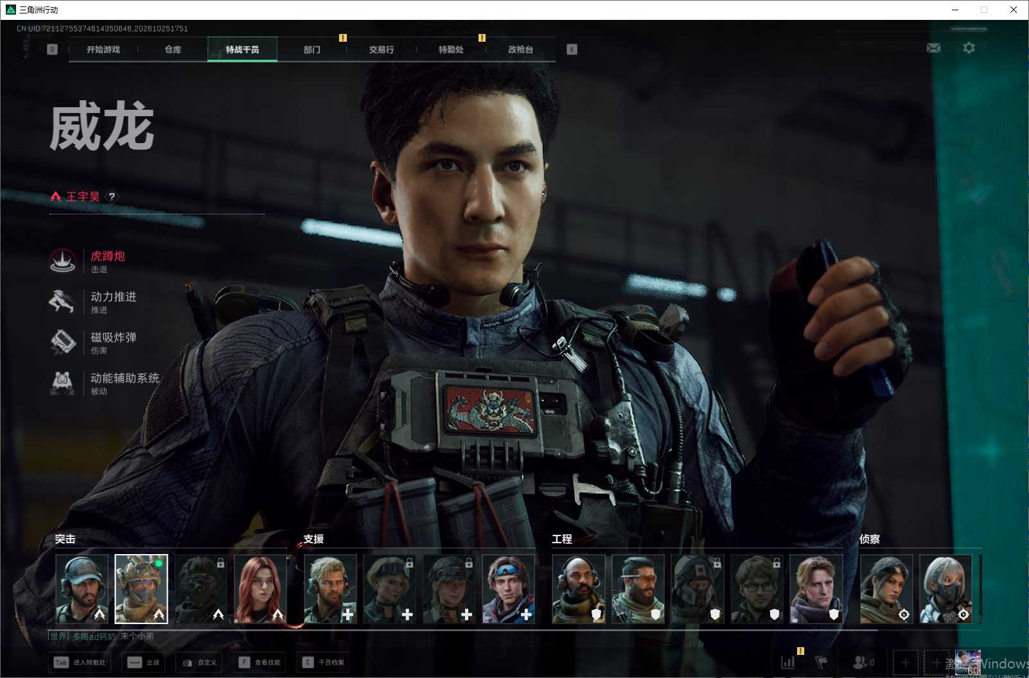Pick the first assault operator with cap

pos(82,589)
